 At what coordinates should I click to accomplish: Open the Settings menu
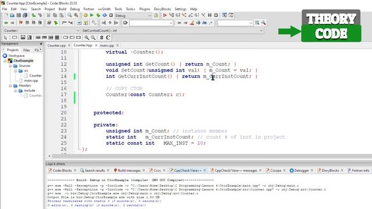tap(181, 9)
